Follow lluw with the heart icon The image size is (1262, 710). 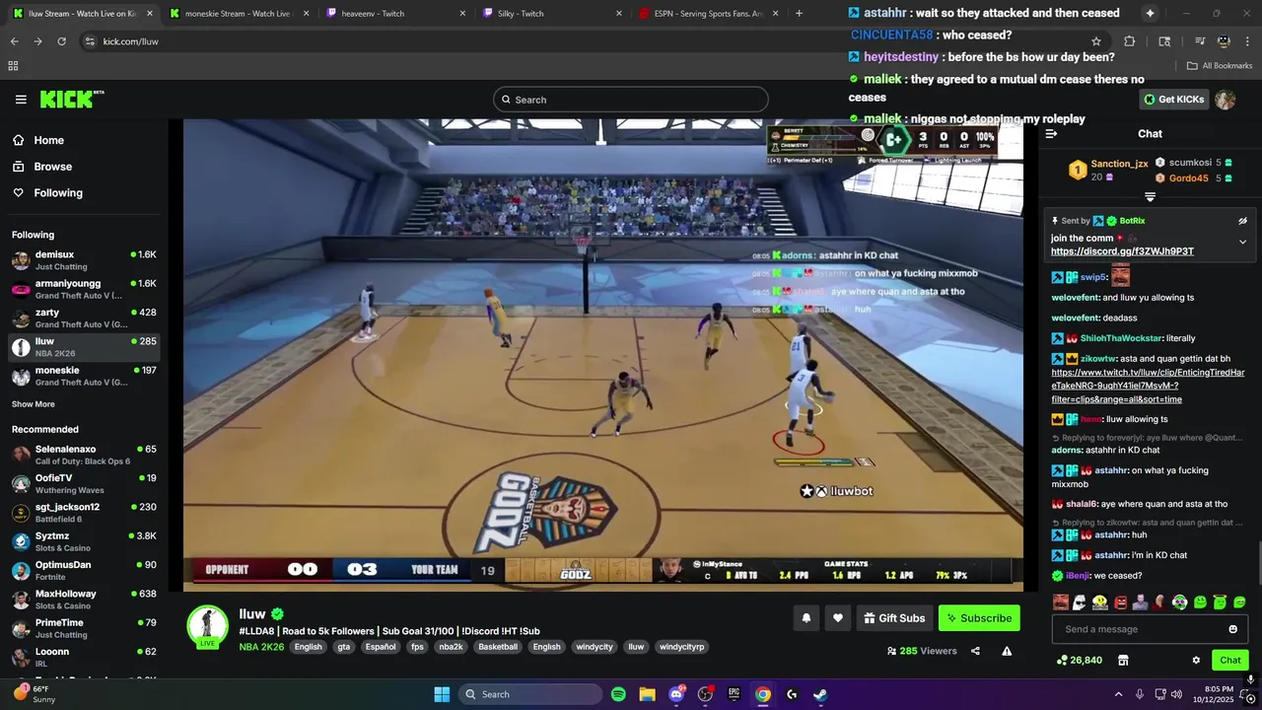pos(837,618)
